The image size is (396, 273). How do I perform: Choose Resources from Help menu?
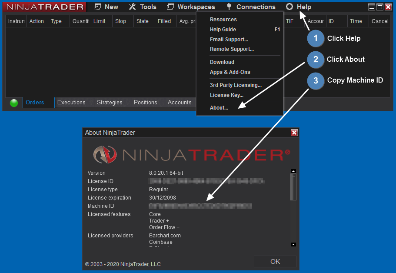[x=223, y=20]
